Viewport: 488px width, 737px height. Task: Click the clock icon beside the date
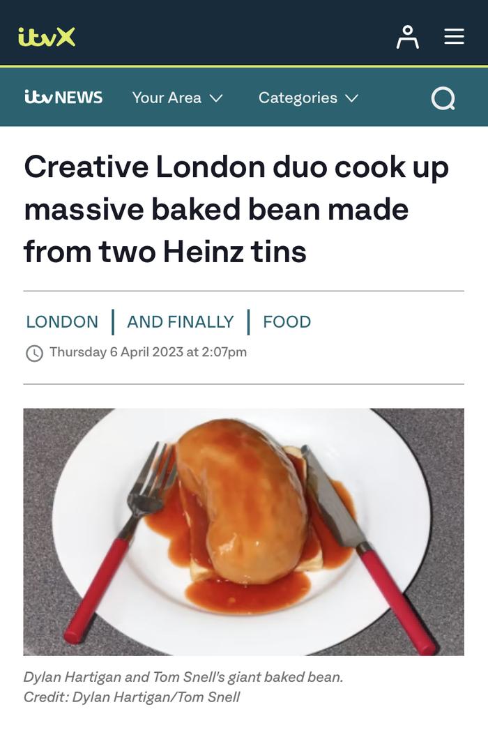[34, 353]
